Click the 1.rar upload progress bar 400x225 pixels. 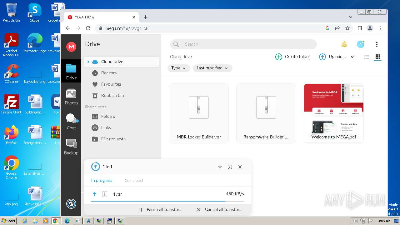point(167,201)
